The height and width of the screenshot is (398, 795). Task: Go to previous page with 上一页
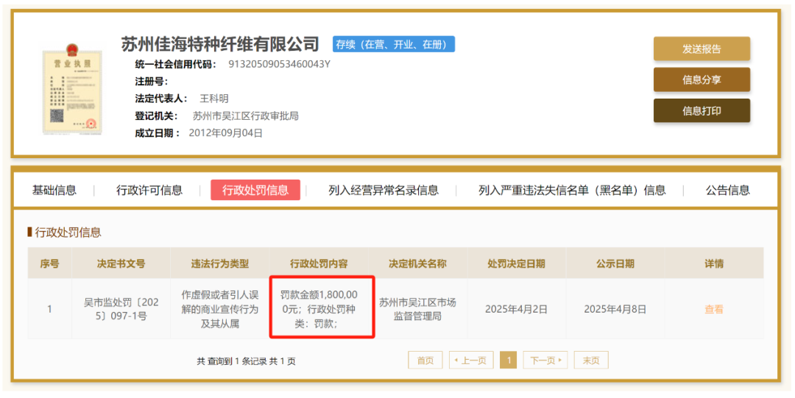(471, 360)
